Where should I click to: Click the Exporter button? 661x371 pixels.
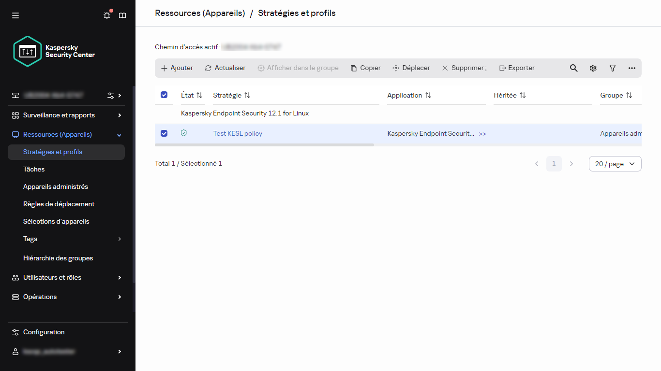[517, 68]
